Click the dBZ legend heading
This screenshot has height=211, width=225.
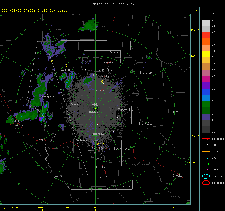click(212, 13)
